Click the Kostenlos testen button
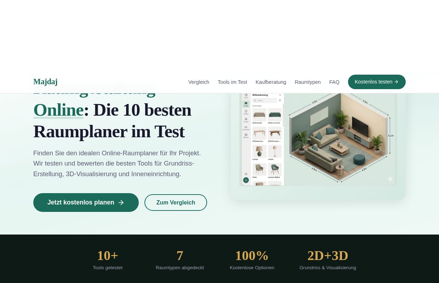Viewport: 439px width, 283px height. (x=377, y=82)
